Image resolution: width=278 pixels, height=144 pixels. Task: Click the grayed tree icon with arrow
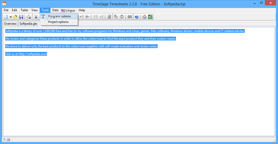click(x=88, y=17)
